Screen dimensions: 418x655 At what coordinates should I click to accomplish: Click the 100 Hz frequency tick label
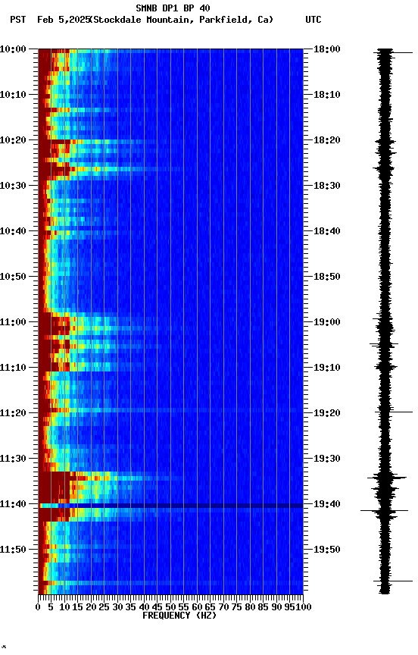point(304,607)
